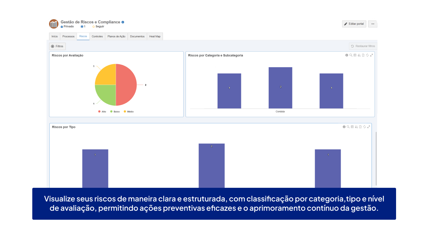Image resolution: width=424 pixels, height=238 pixels.
Task: Click the Privado lock label
Action: coord(67,27)
